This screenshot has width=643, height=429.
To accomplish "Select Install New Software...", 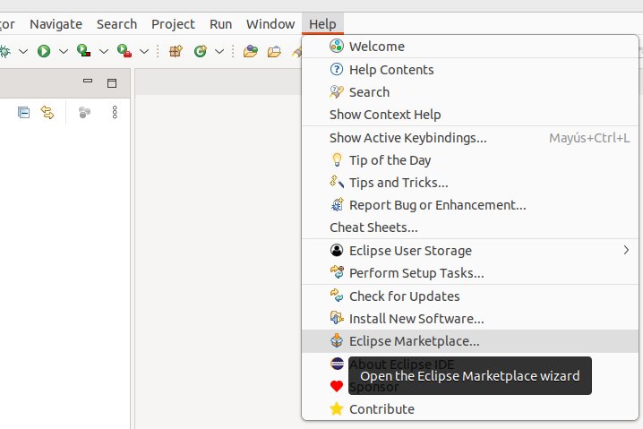I will click(x=470, y=319).
